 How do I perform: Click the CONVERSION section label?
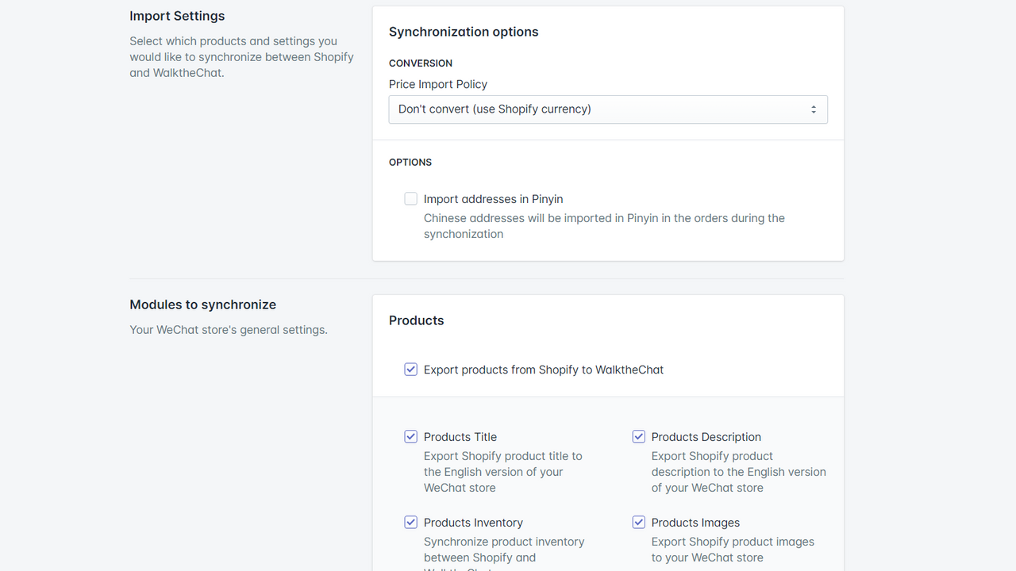(421, 63)
